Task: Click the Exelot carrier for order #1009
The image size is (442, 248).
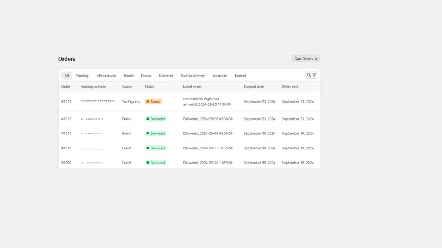Action: (x=127, y=163)
